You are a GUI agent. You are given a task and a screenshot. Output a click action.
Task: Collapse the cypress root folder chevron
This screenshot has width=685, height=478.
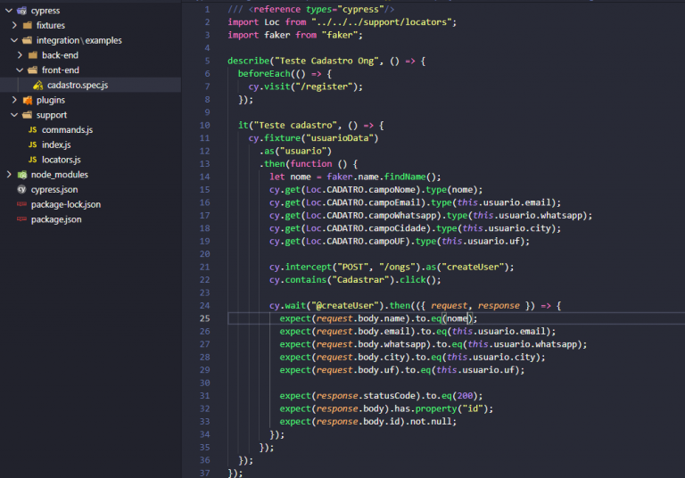[x=9, y=11]
